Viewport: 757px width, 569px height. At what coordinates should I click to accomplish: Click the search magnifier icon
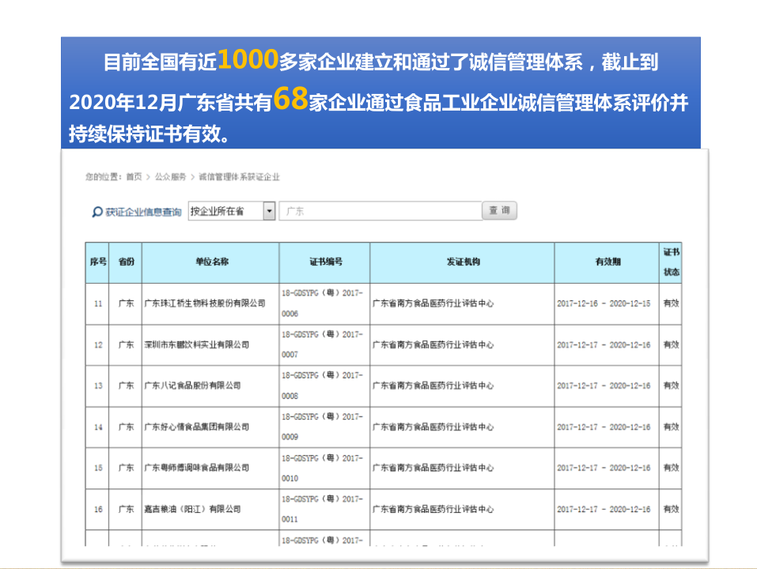[x=97, y=212]
